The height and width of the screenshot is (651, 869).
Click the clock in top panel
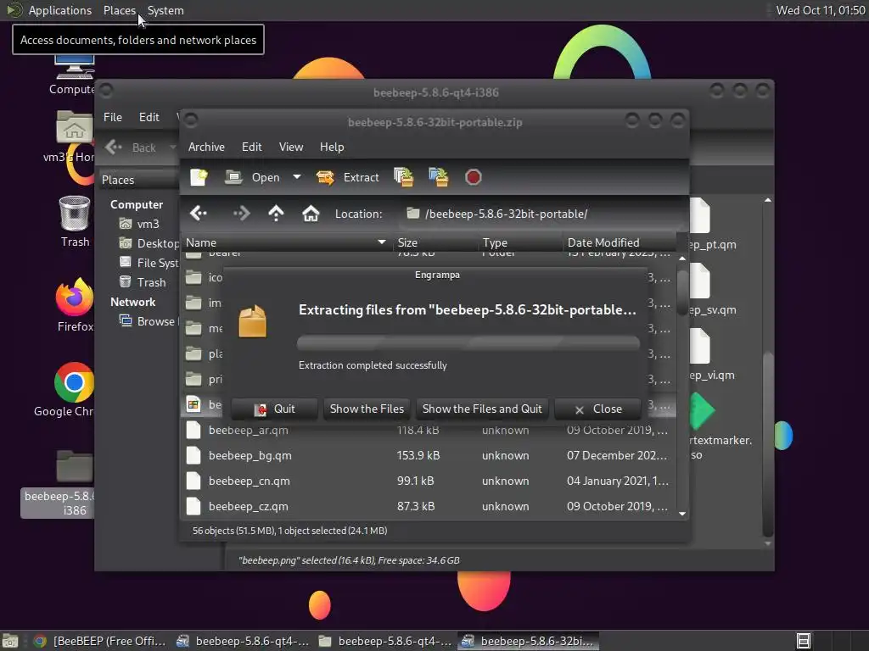821,10
